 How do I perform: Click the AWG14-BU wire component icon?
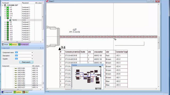click(x=16, y=81)
